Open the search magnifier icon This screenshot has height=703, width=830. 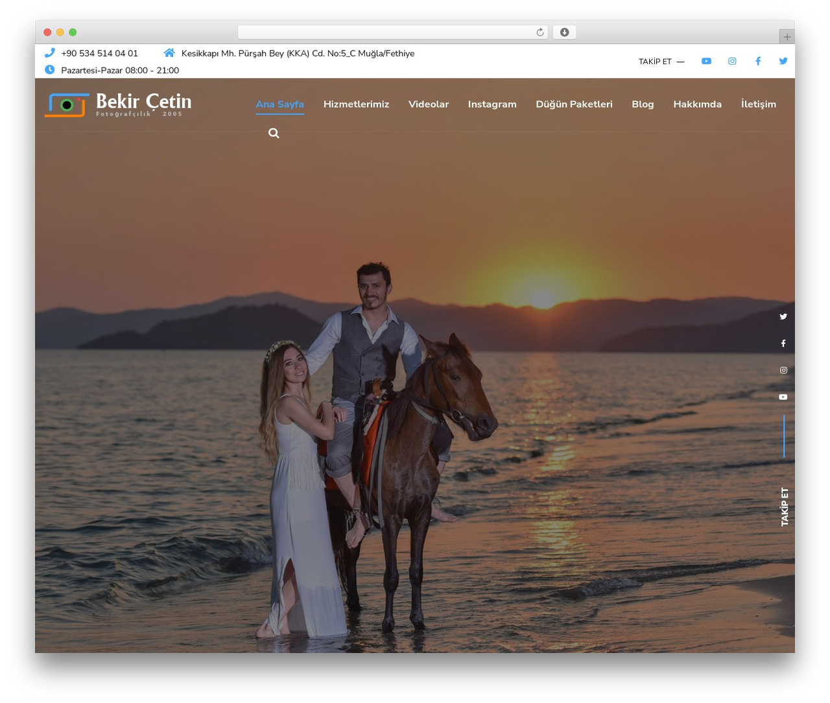[274, 133]
